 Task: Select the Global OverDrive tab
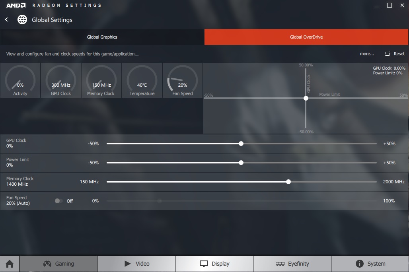coord(306,37)
